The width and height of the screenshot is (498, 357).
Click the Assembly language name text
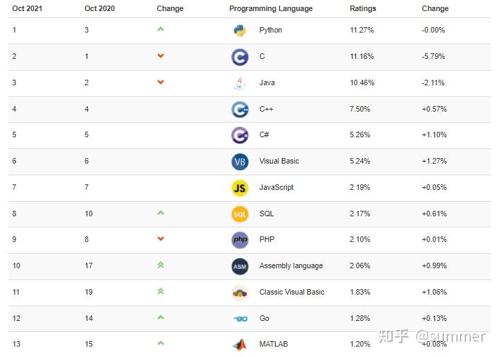tap(291, 266)
